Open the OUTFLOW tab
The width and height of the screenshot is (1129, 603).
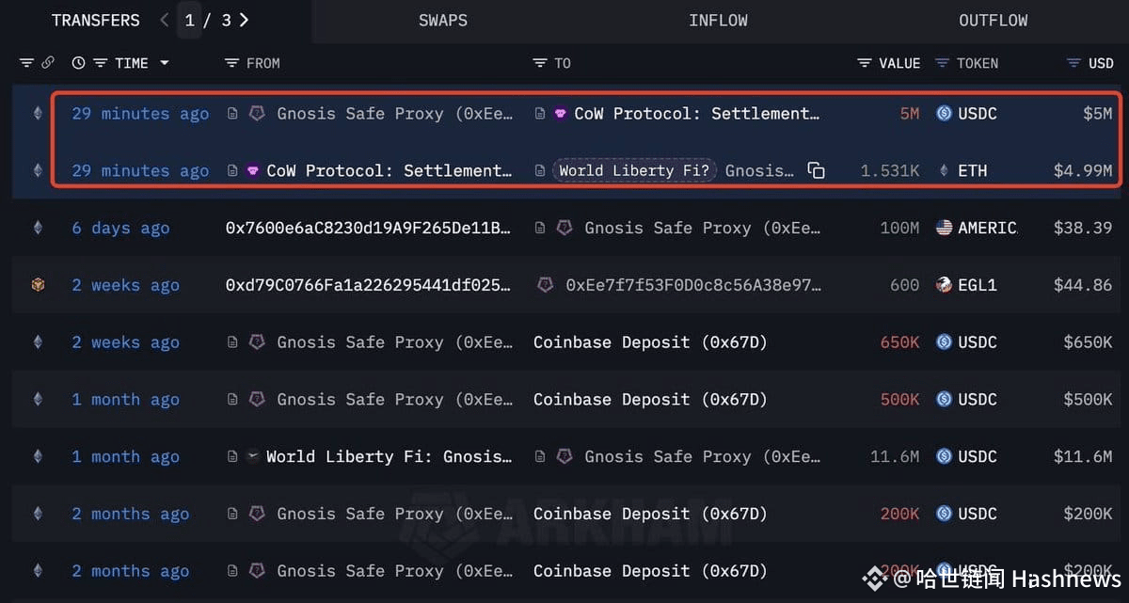click(x=993, y=21)
